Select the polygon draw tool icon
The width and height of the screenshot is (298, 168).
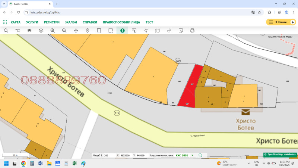[x=146, y=31]
